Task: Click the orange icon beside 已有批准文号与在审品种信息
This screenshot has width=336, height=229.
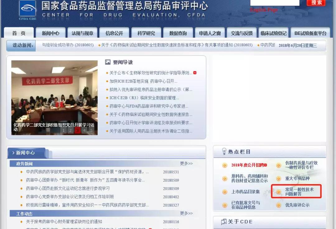Action: pyautogui.click(x=225, y=205)
